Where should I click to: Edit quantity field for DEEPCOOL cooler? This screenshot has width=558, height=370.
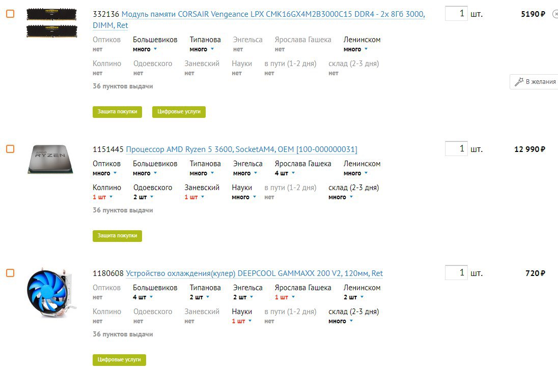coord(456,272)
